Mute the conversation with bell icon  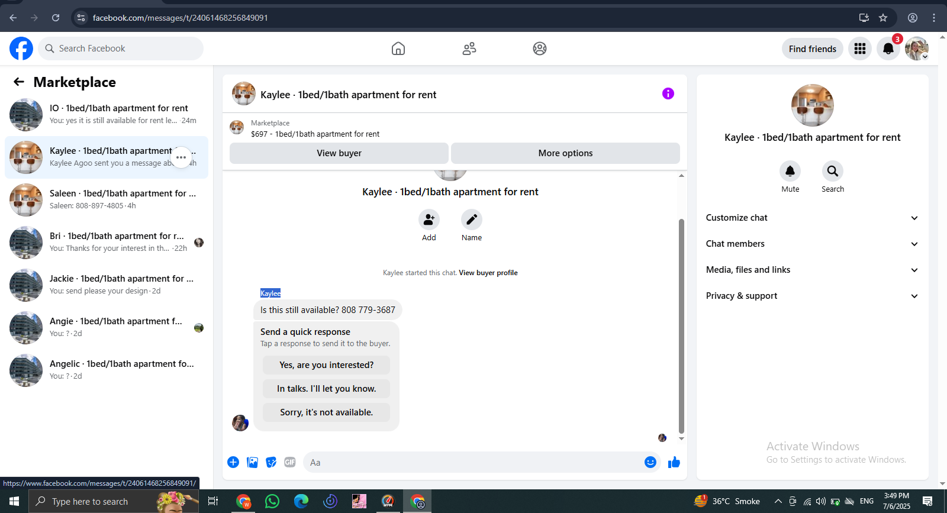pos(790,171)
